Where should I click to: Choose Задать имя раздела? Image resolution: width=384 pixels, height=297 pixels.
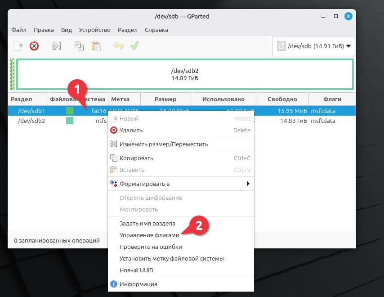pos(181,223)
